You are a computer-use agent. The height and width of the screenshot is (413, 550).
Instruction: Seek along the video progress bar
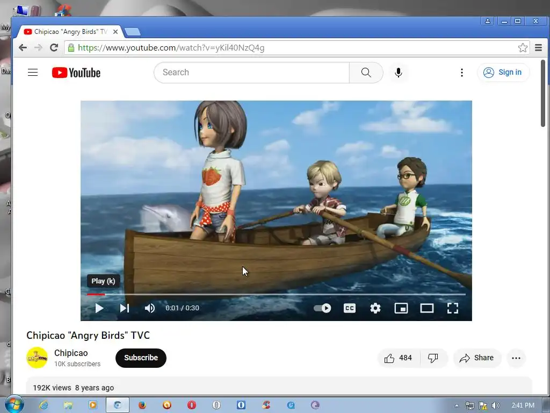(x=276, y=294)
